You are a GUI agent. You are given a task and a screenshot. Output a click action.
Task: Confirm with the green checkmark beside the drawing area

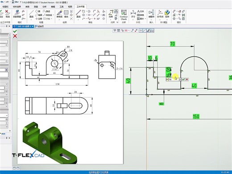pos(15,31)
